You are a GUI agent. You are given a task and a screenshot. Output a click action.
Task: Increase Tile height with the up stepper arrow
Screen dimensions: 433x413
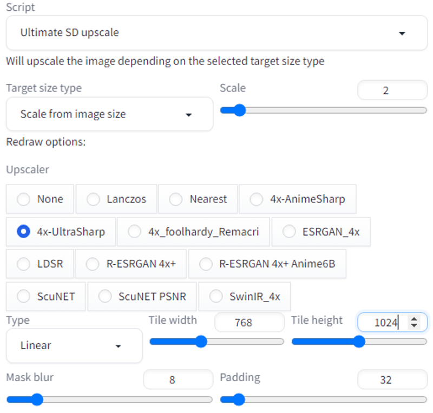[414, 319]
